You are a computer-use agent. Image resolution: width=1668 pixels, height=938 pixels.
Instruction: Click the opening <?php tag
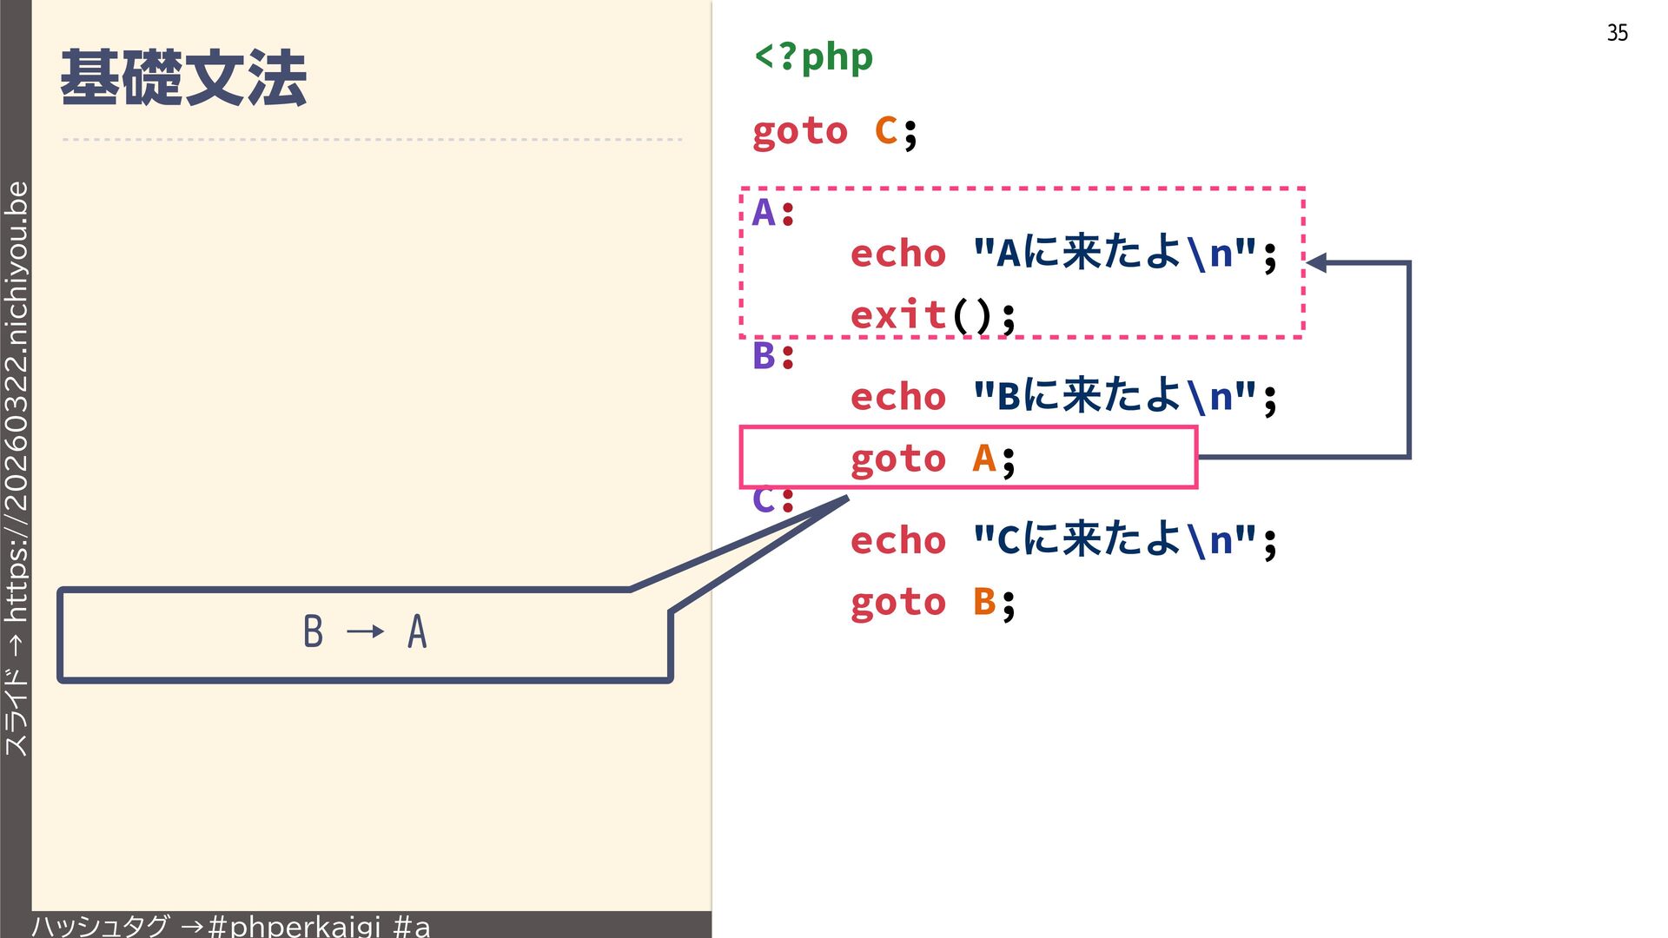[x=813, y=57]
